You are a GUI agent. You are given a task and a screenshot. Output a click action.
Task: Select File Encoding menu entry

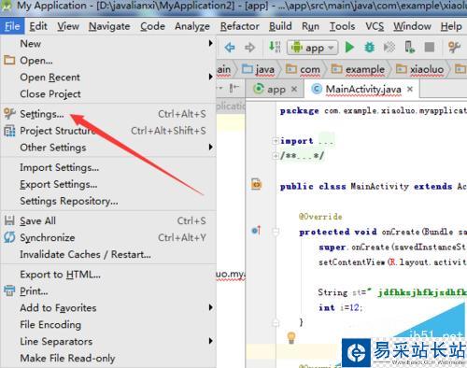[x=108, y=325]
